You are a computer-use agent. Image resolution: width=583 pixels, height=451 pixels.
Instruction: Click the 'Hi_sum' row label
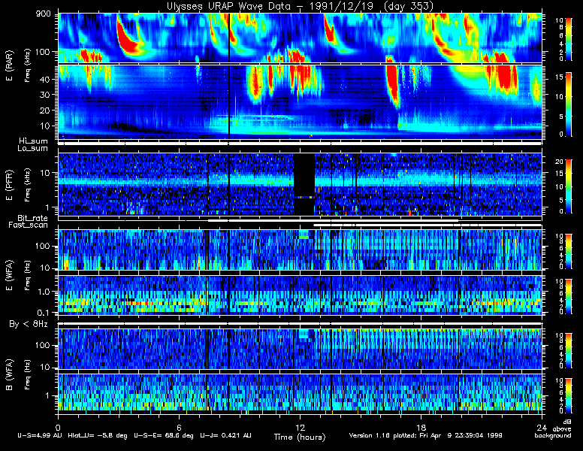click(x=34, y=141)
